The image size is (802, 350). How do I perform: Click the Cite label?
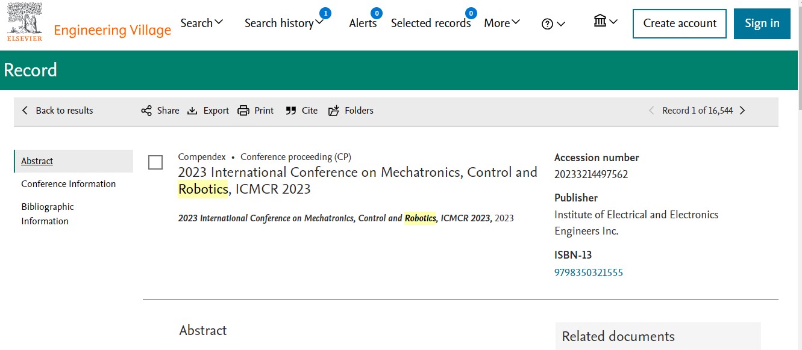pyautogui.click(x=310, y=111)
